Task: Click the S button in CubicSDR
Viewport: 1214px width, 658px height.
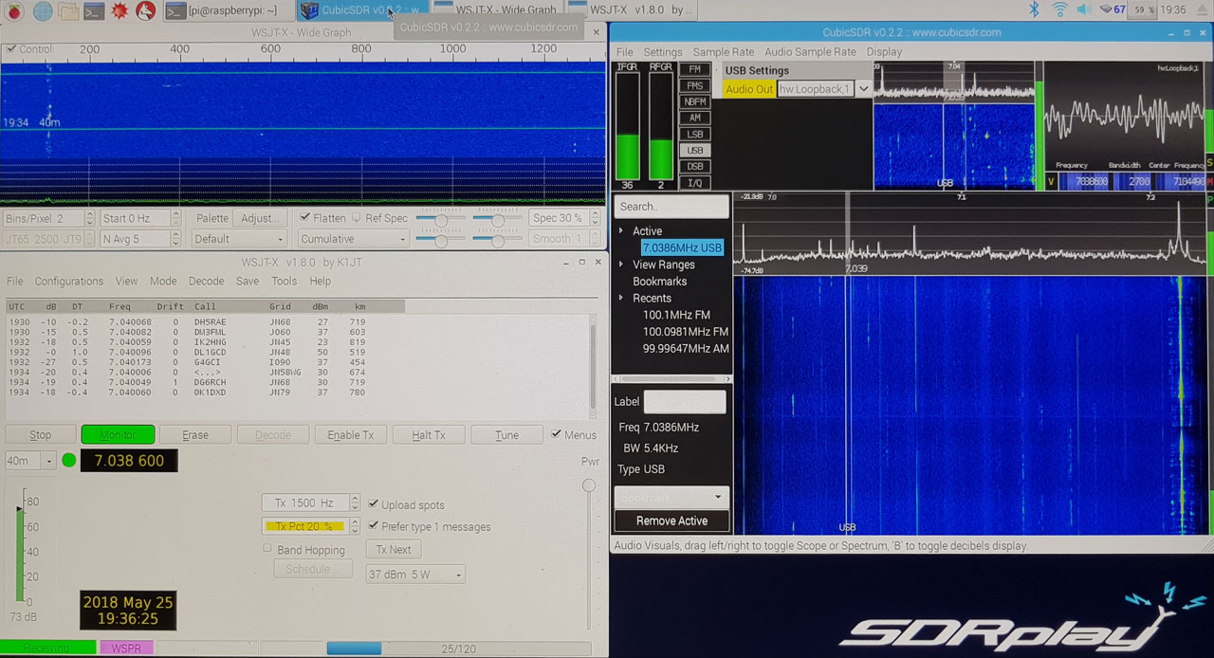Action: tap(1209, 163)
